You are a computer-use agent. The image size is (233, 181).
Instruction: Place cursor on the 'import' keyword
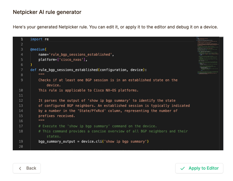pyautogui.click(x=37, y=39)
